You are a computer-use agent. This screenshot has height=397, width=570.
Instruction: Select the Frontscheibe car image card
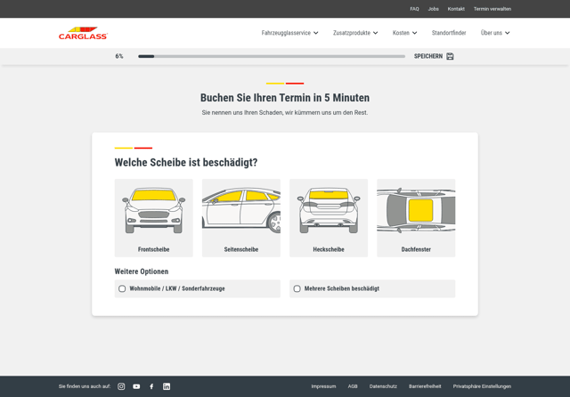(x=154, y=218)
